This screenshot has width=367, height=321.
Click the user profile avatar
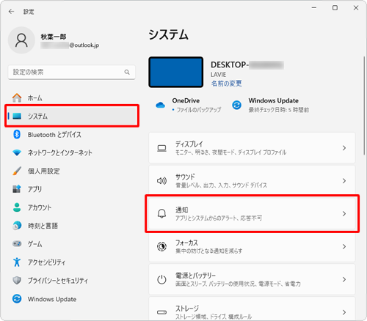pyautogui.click(x=21, y=40)
